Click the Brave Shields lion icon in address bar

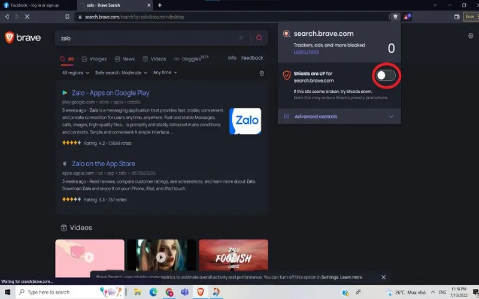click(x=395, y=17)
